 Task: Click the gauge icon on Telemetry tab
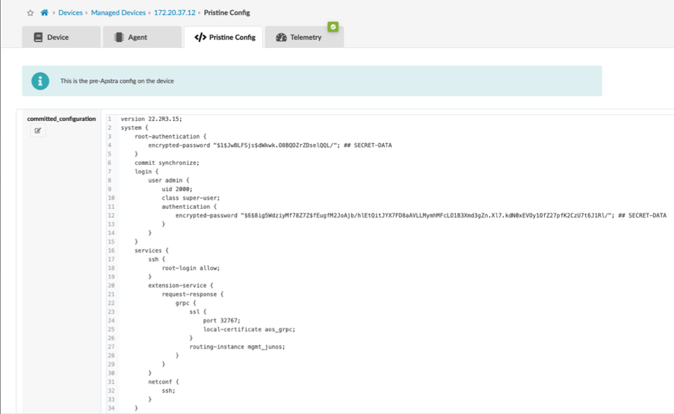point(281,38)
